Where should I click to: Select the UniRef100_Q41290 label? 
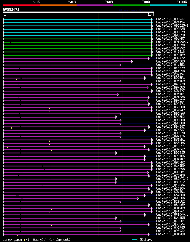coord(170,71)
